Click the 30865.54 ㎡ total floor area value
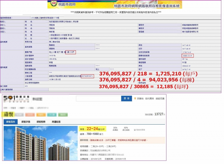 [x=188, y=56]
